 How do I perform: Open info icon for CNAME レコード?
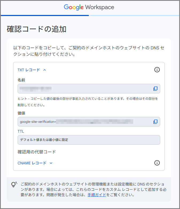pyautogui.click(x=157, y=163)
